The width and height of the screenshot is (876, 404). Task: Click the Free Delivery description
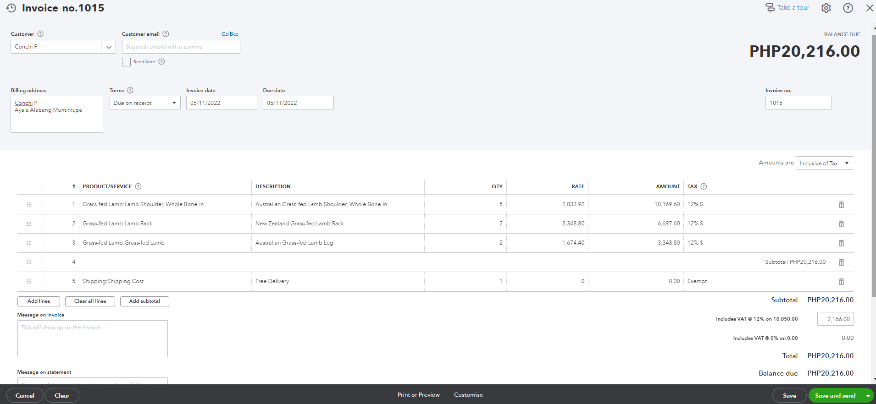[x=272, y=281]
